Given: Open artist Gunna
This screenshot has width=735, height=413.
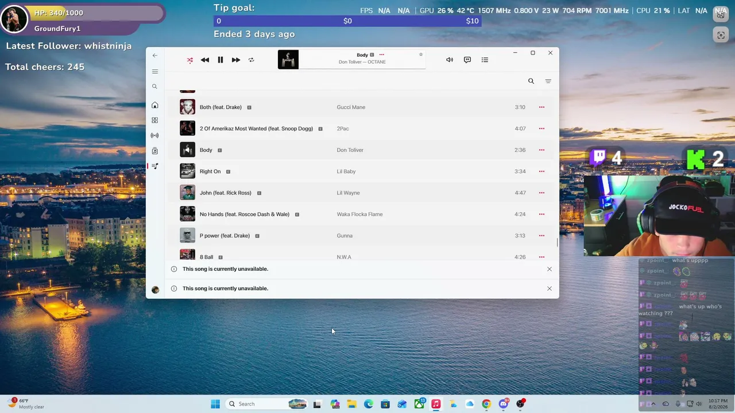Looking at the screenshot, I should [x=345, y=236].
